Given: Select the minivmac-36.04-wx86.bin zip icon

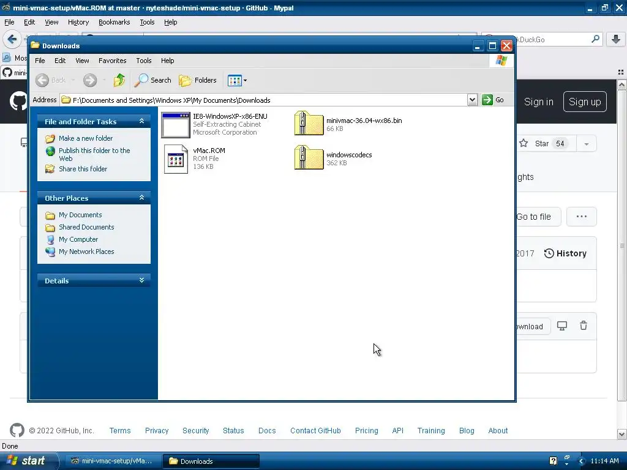Looking at the screenshot, I should click(x=309, y=124).
